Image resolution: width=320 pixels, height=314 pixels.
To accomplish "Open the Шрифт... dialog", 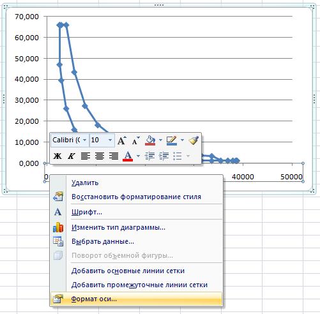I will (136, 212).
